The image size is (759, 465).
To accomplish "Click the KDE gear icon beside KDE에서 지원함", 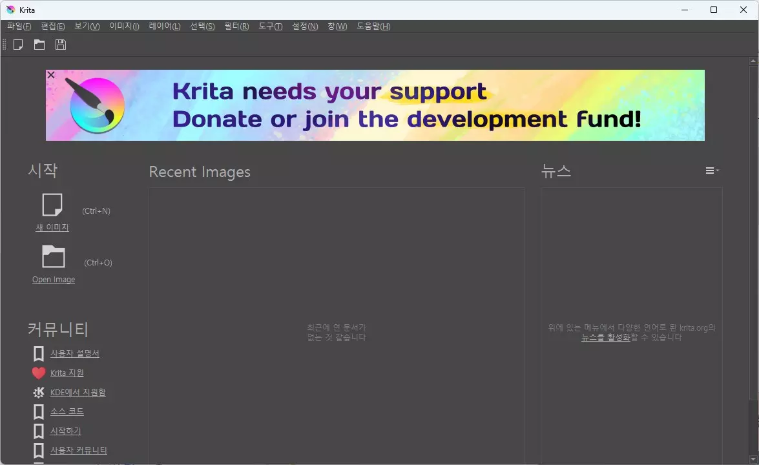I will click(x=38, y=392).
